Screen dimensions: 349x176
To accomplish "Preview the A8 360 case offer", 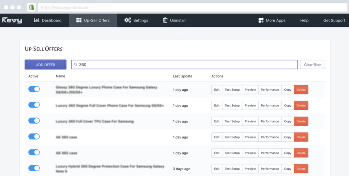I will (250, 153).
